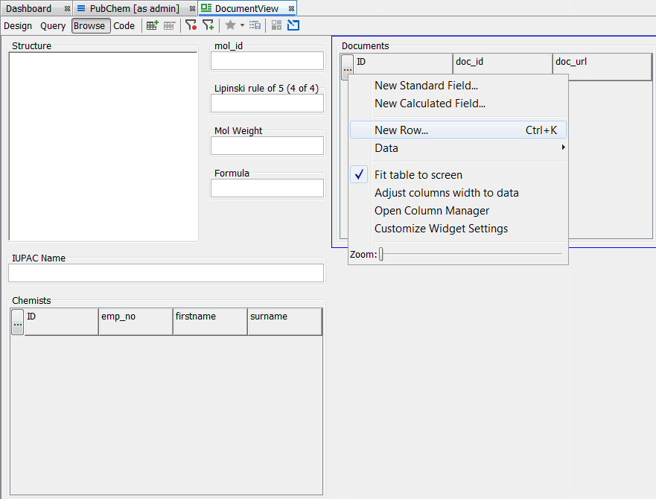Click the add filter funnel icon

tap(208, 25)
